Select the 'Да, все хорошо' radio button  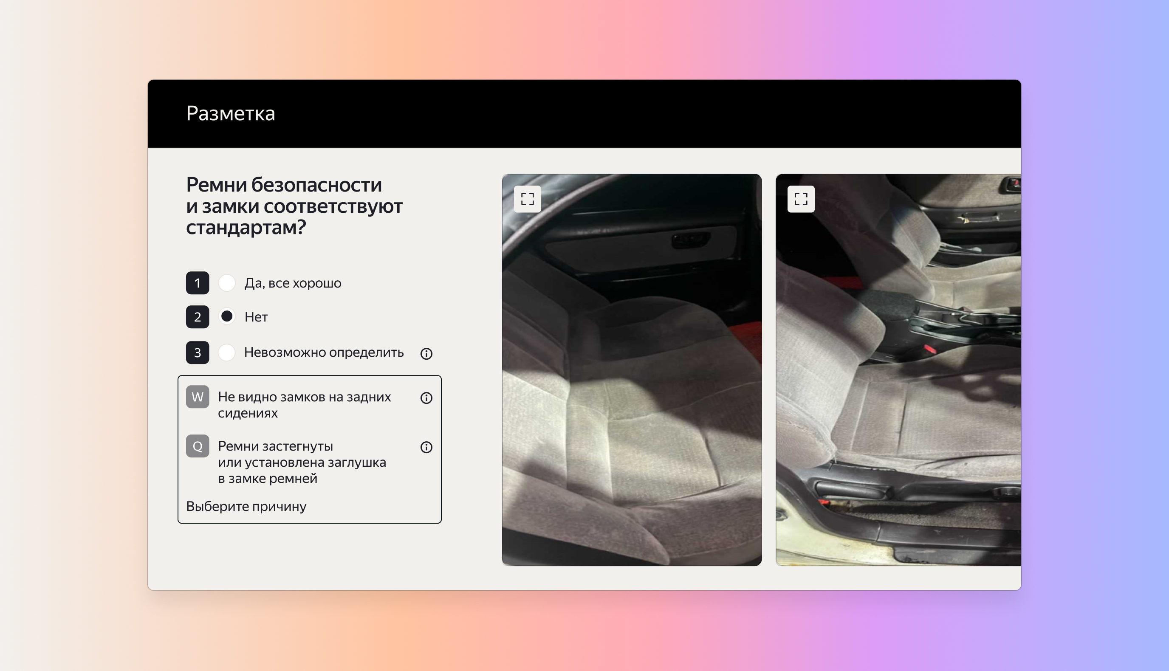coord(227,283)
